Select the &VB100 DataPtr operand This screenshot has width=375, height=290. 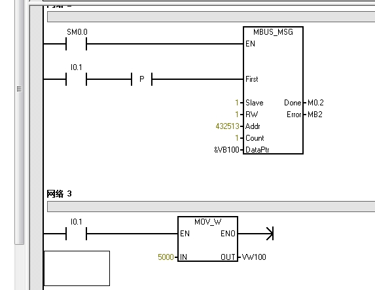coord(226,150)
